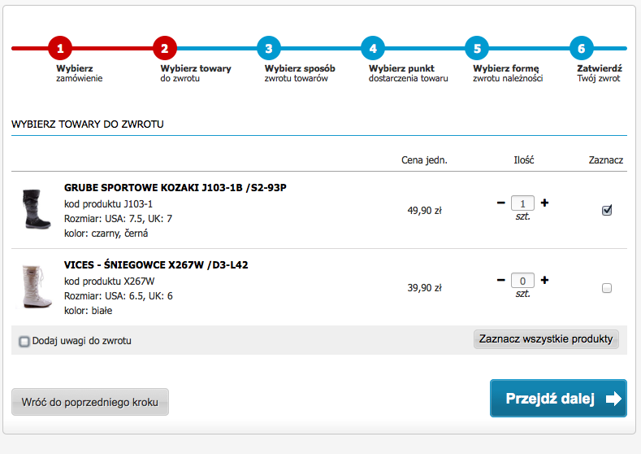Select step 3 circle Wybierz sposób zwrotu
641x454 pixels.
click(x=269, y=48)
